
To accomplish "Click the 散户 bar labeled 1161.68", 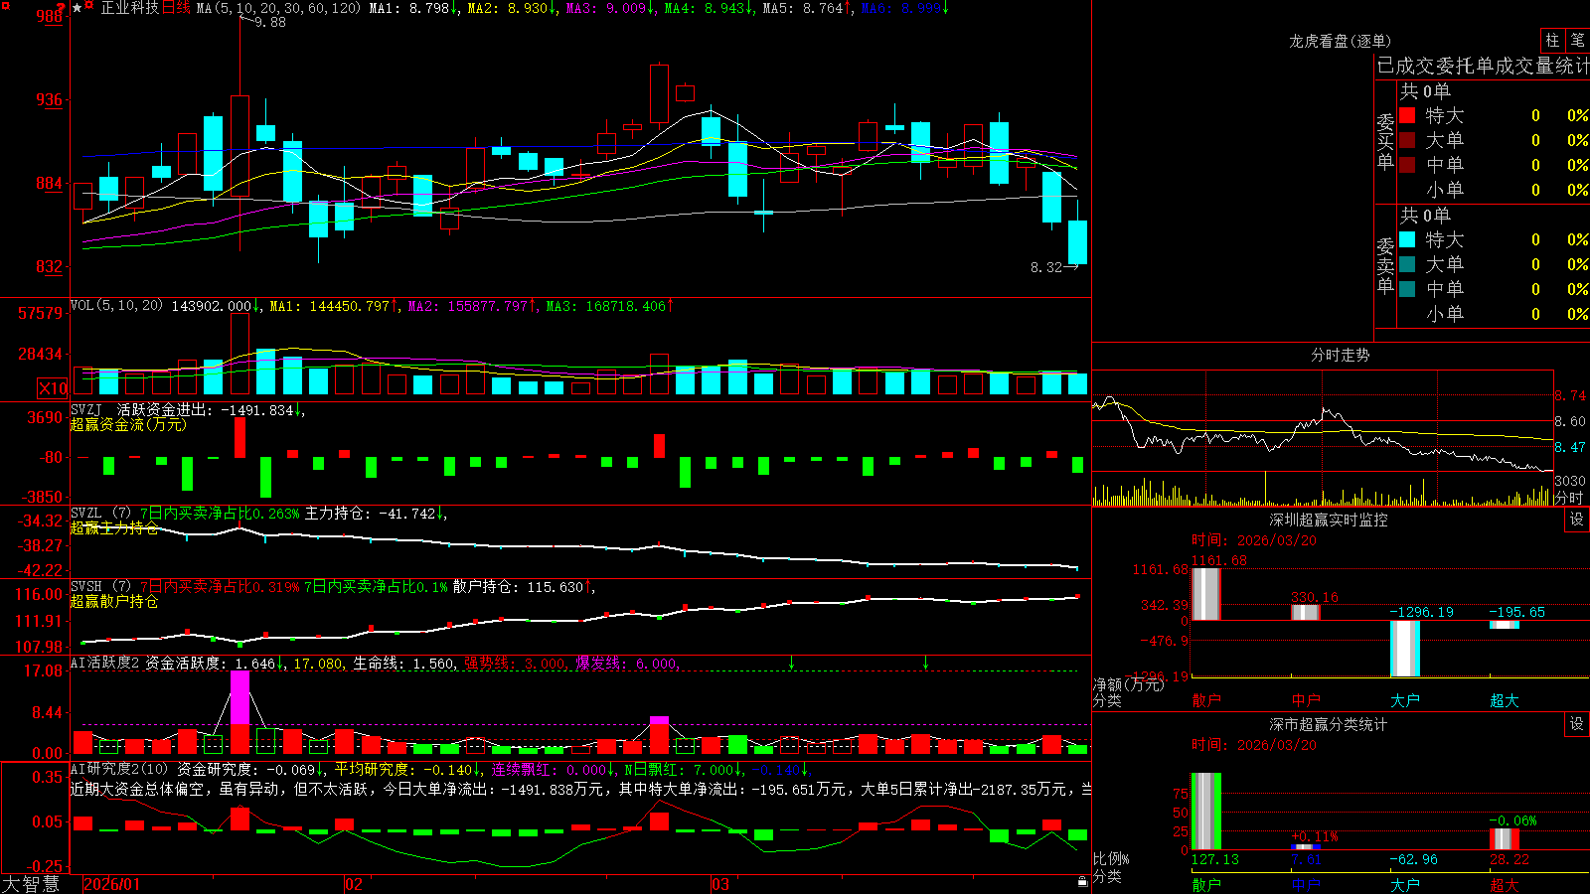I will (1205, 594).
